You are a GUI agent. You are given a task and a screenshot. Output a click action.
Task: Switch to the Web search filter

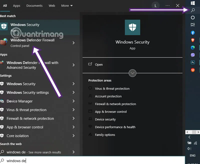pos(52,6)
